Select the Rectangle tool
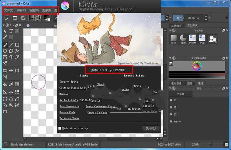 click(x=17, y=45)
